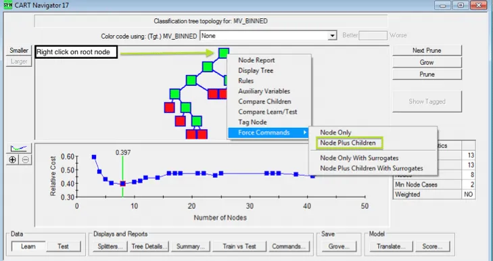Screen dimensions: 493x261
Task: Click the Weighted row label
Action: [x=408, y=194]
